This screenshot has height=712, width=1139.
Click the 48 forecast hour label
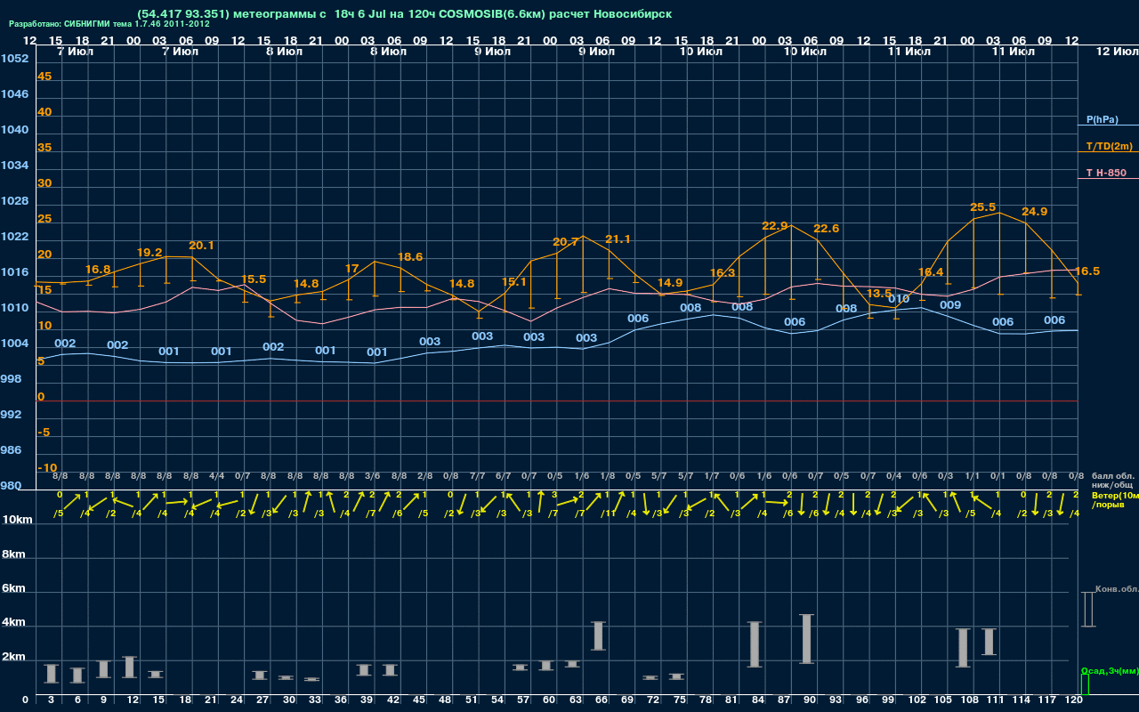click(x=445, y=700)
